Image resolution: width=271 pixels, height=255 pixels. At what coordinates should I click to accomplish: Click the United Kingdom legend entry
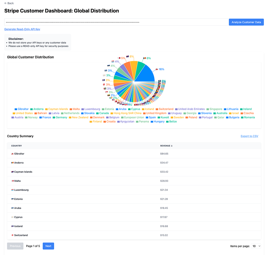(x=155, y=113)
